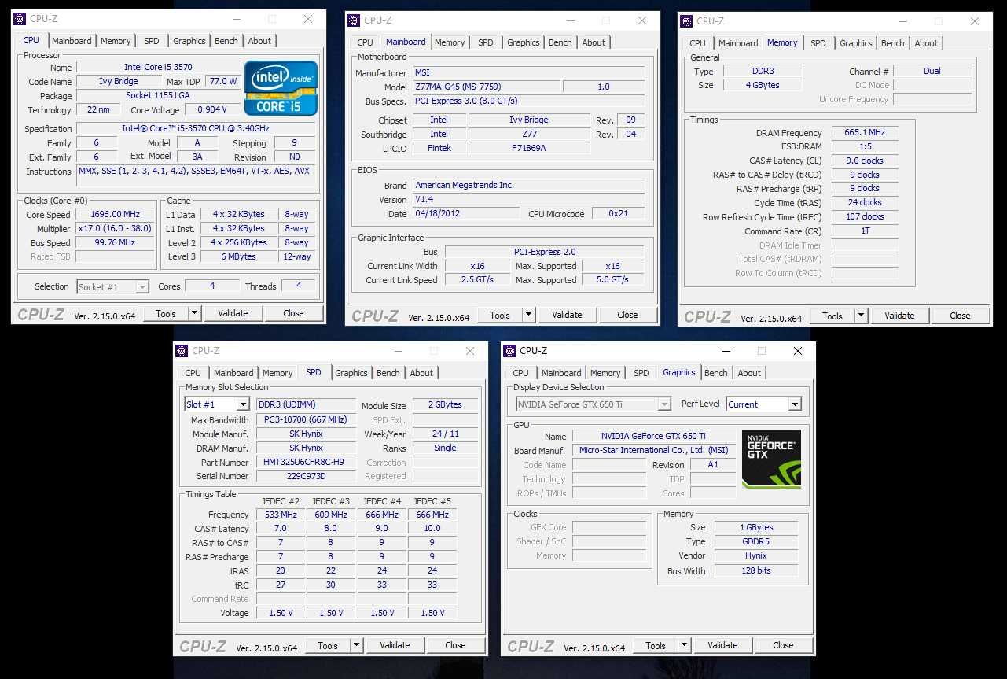Click Close button in CPU window
The width and height of the screenshot is (1007, 679).
coord(293,313)
